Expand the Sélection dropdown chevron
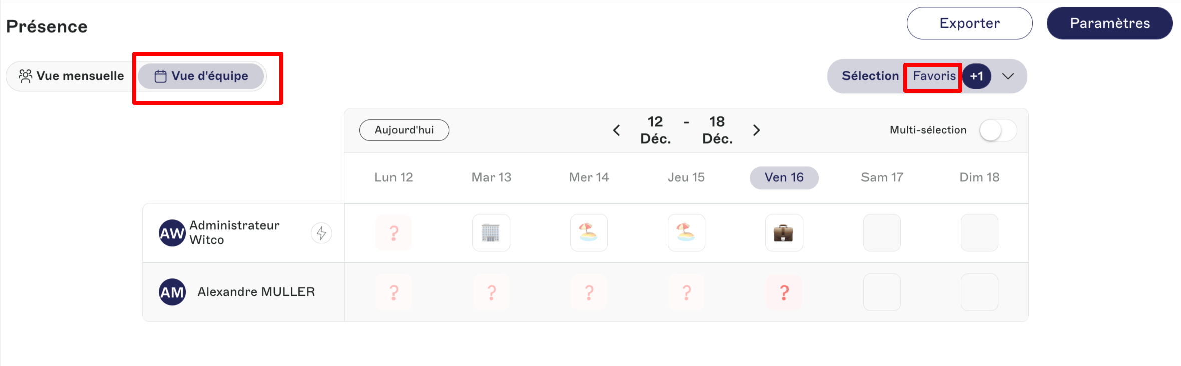 (x=1008, y=76)
